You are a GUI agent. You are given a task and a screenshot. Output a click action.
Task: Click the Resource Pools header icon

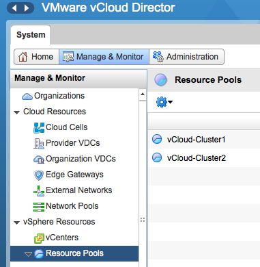pyautogui.click(x=160, y=80)
